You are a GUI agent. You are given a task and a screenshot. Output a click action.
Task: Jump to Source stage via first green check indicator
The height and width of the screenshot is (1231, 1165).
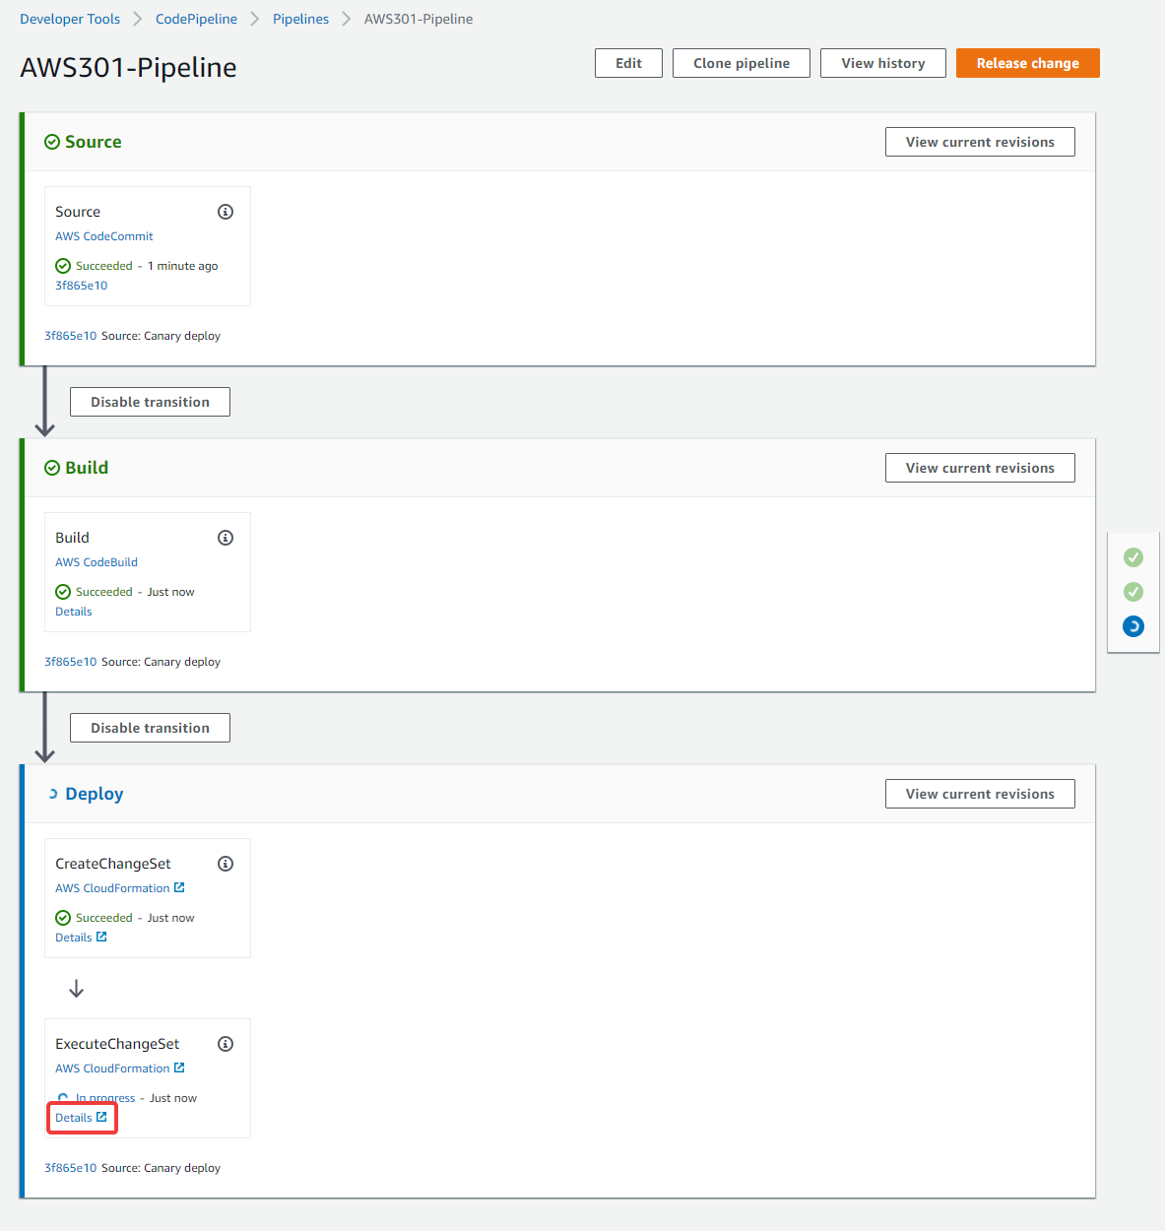(x=1133, y=557)
